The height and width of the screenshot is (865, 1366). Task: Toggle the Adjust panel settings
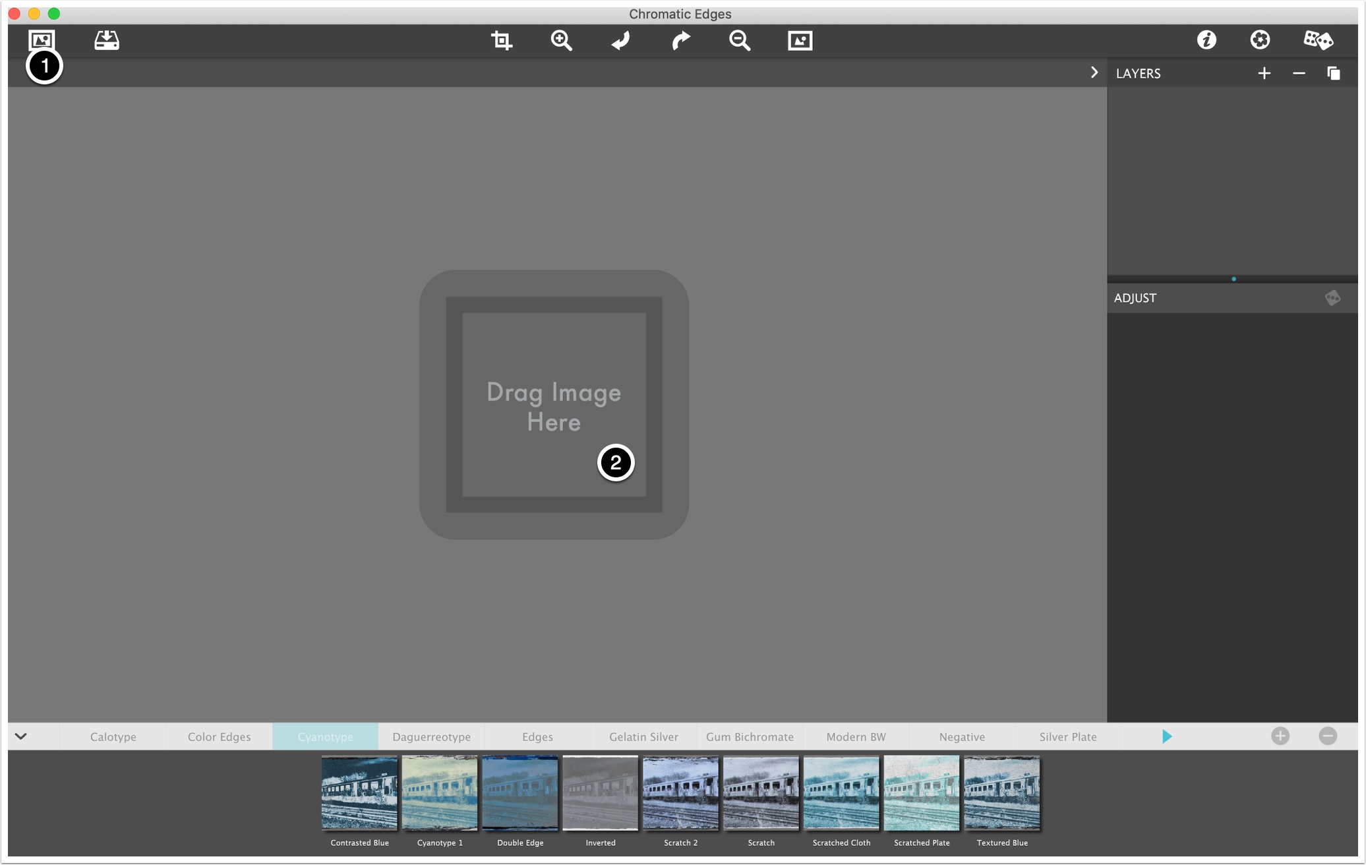pyautogui.click(x=1332, y=297)
